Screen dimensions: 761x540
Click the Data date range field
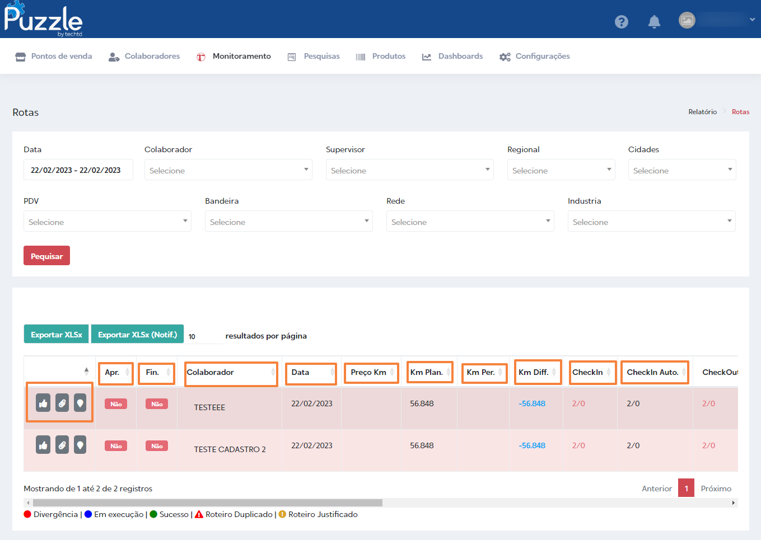[78, 170]
